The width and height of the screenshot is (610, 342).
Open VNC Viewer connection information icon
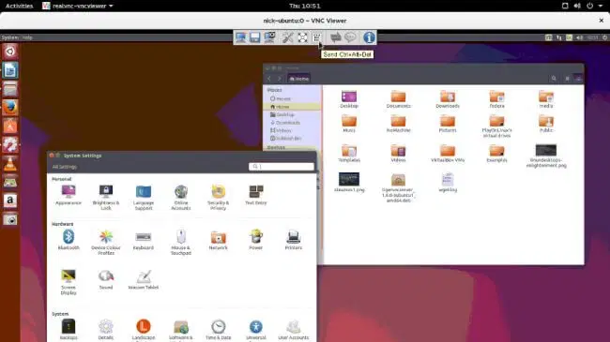[x=369, y=37]
